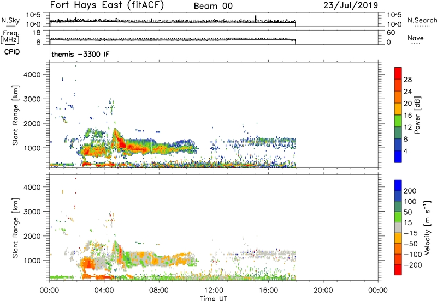Click the 'N.Search' legend label

click(x=422, y=20)
